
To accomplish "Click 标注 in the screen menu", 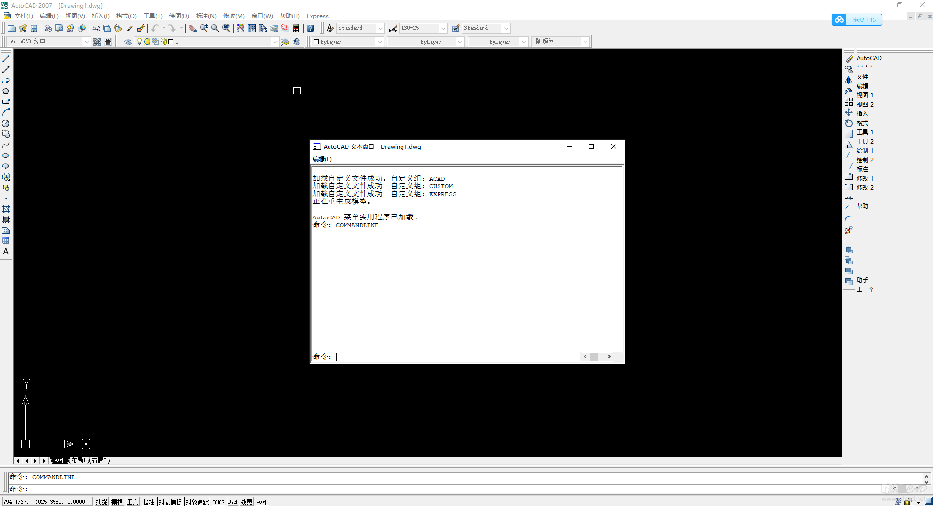I will [x=862, y=169].
